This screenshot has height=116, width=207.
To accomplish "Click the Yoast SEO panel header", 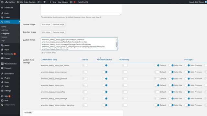I will coord(73,113).
